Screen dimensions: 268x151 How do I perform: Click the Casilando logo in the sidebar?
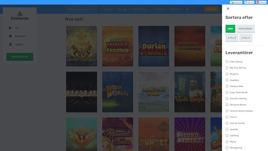(x=20, y=16)
